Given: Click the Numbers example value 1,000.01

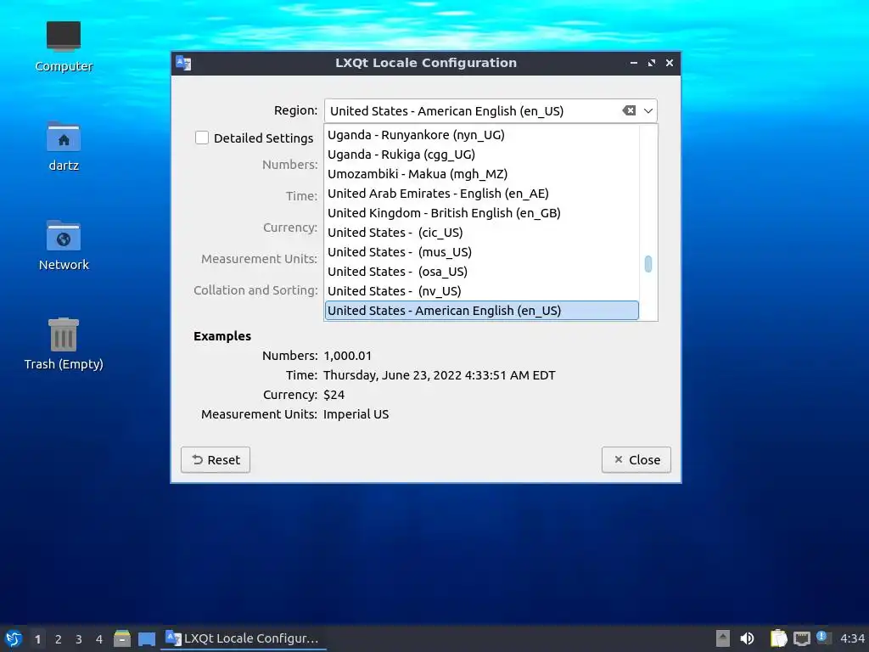Looking at the screenshot, I should click(347, 356).
